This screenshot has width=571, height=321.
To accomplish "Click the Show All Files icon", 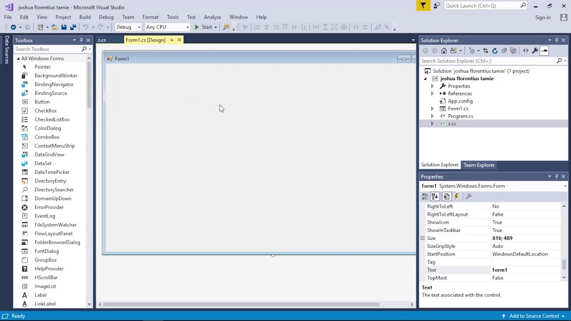I will pos(513,51).
